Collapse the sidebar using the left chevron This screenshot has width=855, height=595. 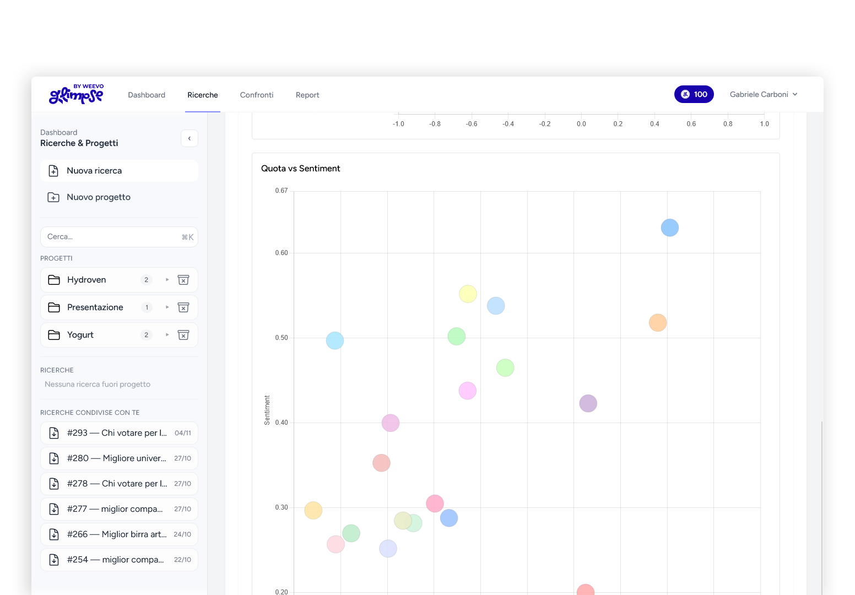(x=190, y=138)
